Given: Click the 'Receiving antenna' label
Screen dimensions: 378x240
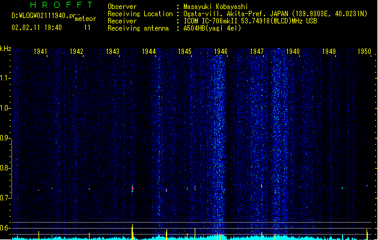Looking at the screenshot, I should pyautogui.click(x=138, y=28).
